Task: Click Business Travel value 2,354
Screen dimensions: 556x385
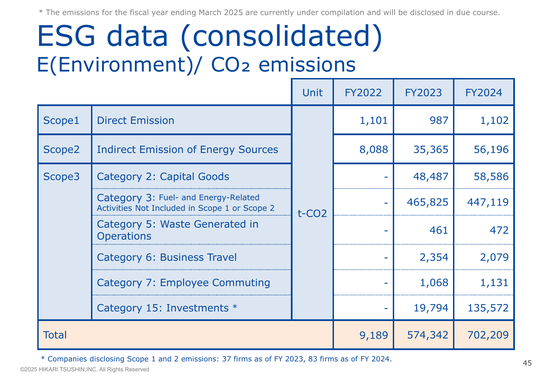Action: pos(434,257)
